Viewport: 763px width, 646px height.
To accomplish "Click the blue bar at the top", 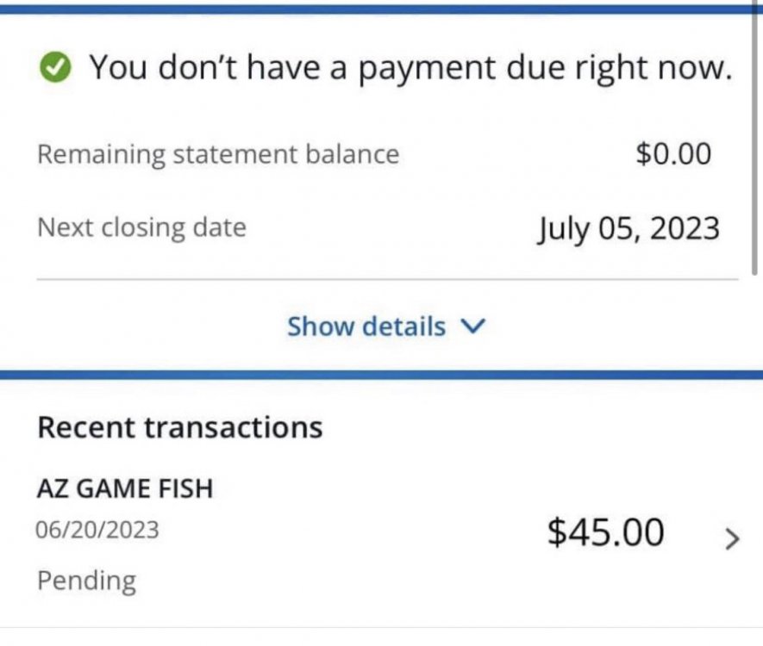I will (381, 9).
